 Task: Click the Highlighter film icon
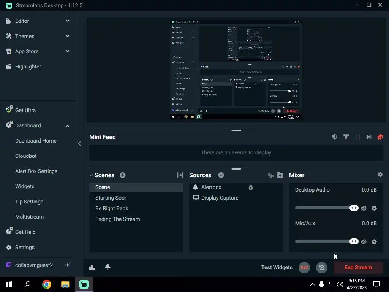tap(9, 67)
